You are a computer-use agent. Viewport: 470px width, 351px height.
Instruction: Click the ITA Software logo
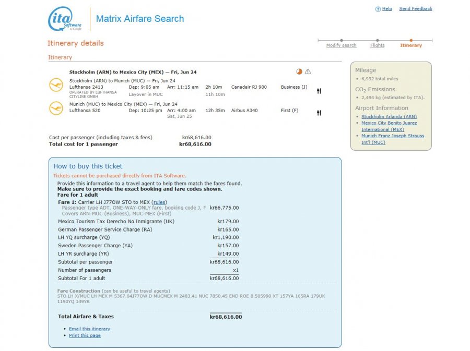pyautogui.click(x=65, y=19)
